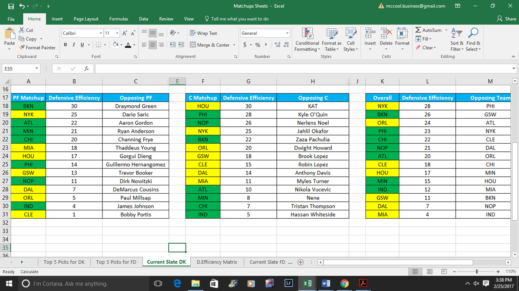Apply cell borders with the borders icon

[x=98, y=45]
